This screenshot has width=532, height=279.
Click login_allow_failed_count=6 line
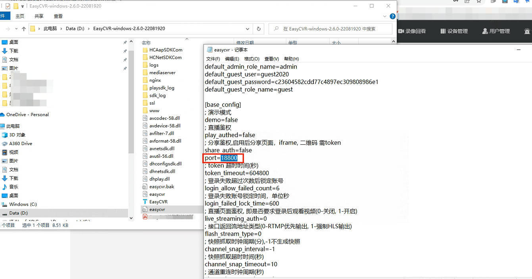tap(242, 188)
